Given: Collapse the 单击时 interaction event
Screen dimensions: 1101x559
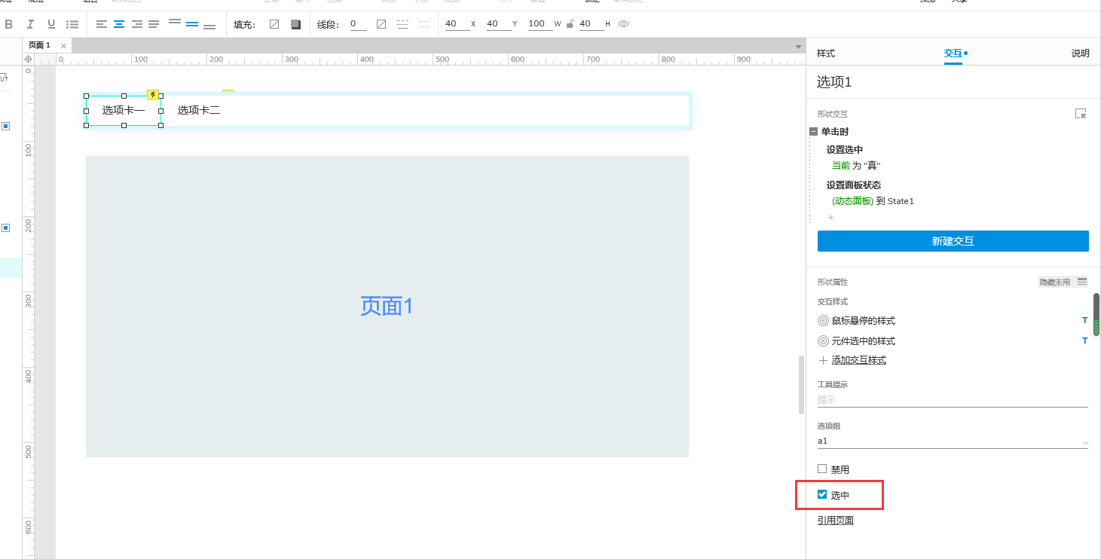Looking at the screenshot, I should click(x=813, y=131).
